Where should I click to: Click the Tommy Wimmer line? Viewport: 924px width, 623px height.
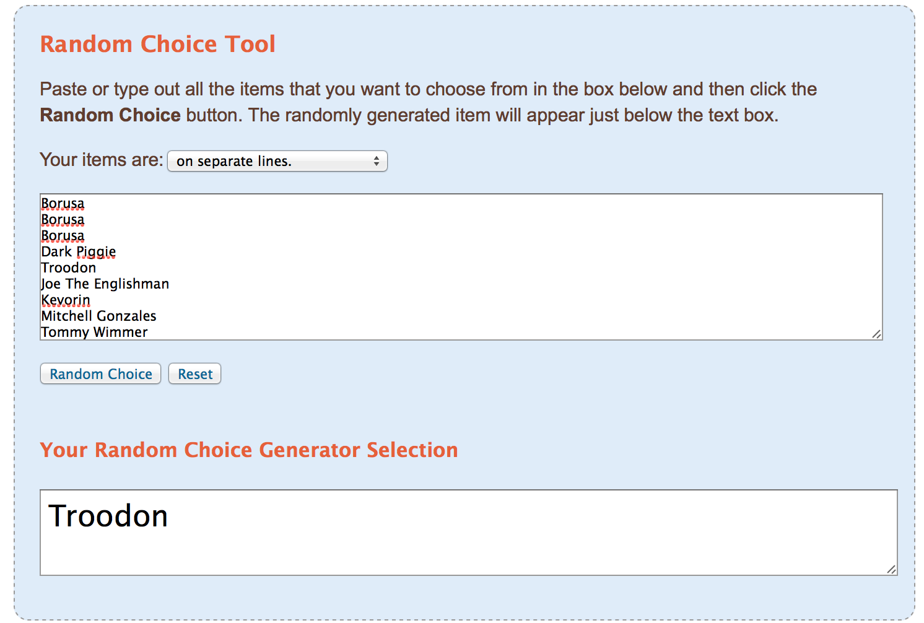95,333
